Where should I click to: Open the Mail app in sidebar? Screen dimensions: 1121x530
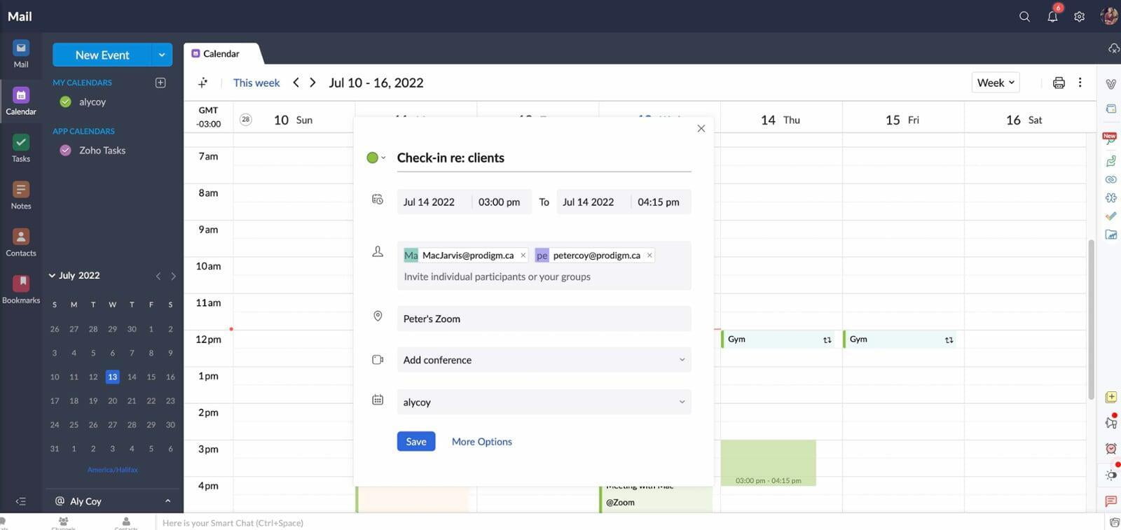point(21,54)
